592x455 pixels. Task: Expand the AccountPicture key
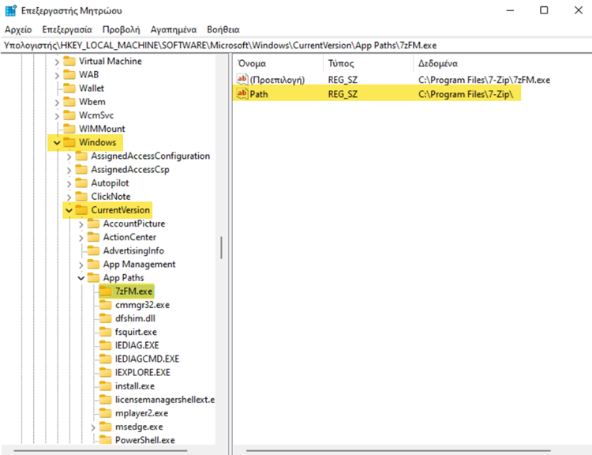pos(81,224)
